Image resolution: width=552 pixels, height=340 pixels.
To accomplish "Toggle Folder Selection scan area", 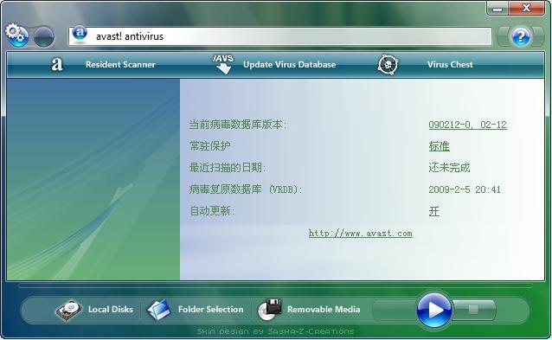I will pyautogui.click(x=210, y=310).
